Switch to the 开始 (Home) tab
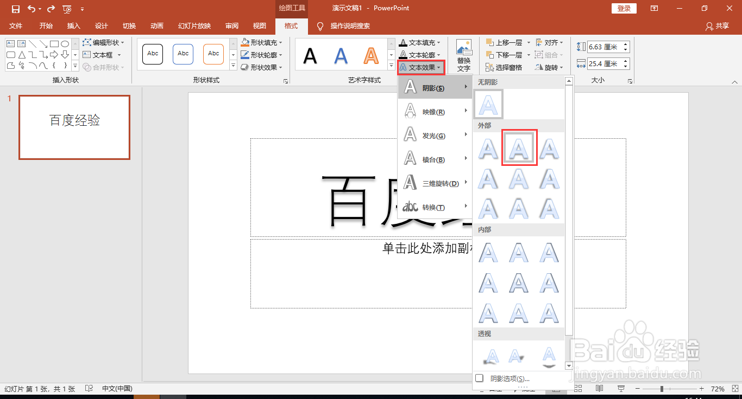Image resolution: width=742 pixels, height=399 pixels. click(46, 26)
